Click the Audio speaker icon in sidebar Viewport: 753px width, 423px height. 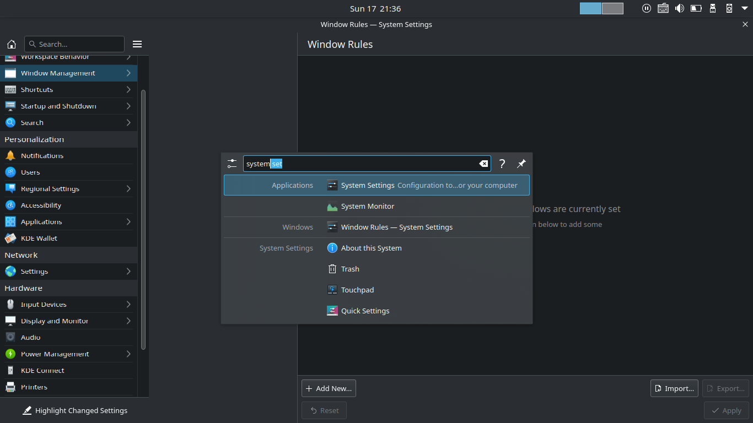(x=10, y=338)
